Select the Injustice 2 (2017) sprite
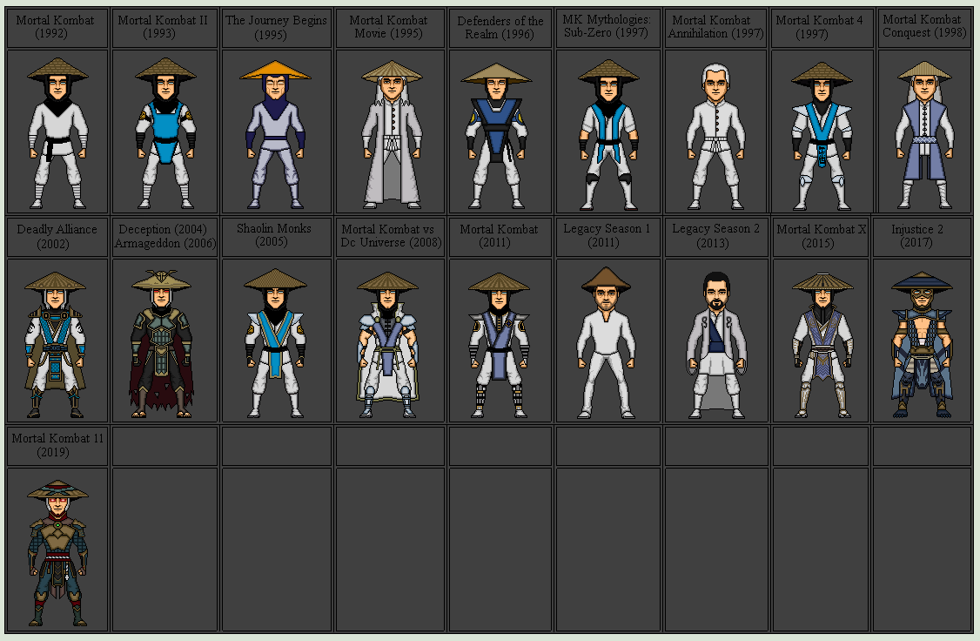The image size is (980, 641). [922, 344]
